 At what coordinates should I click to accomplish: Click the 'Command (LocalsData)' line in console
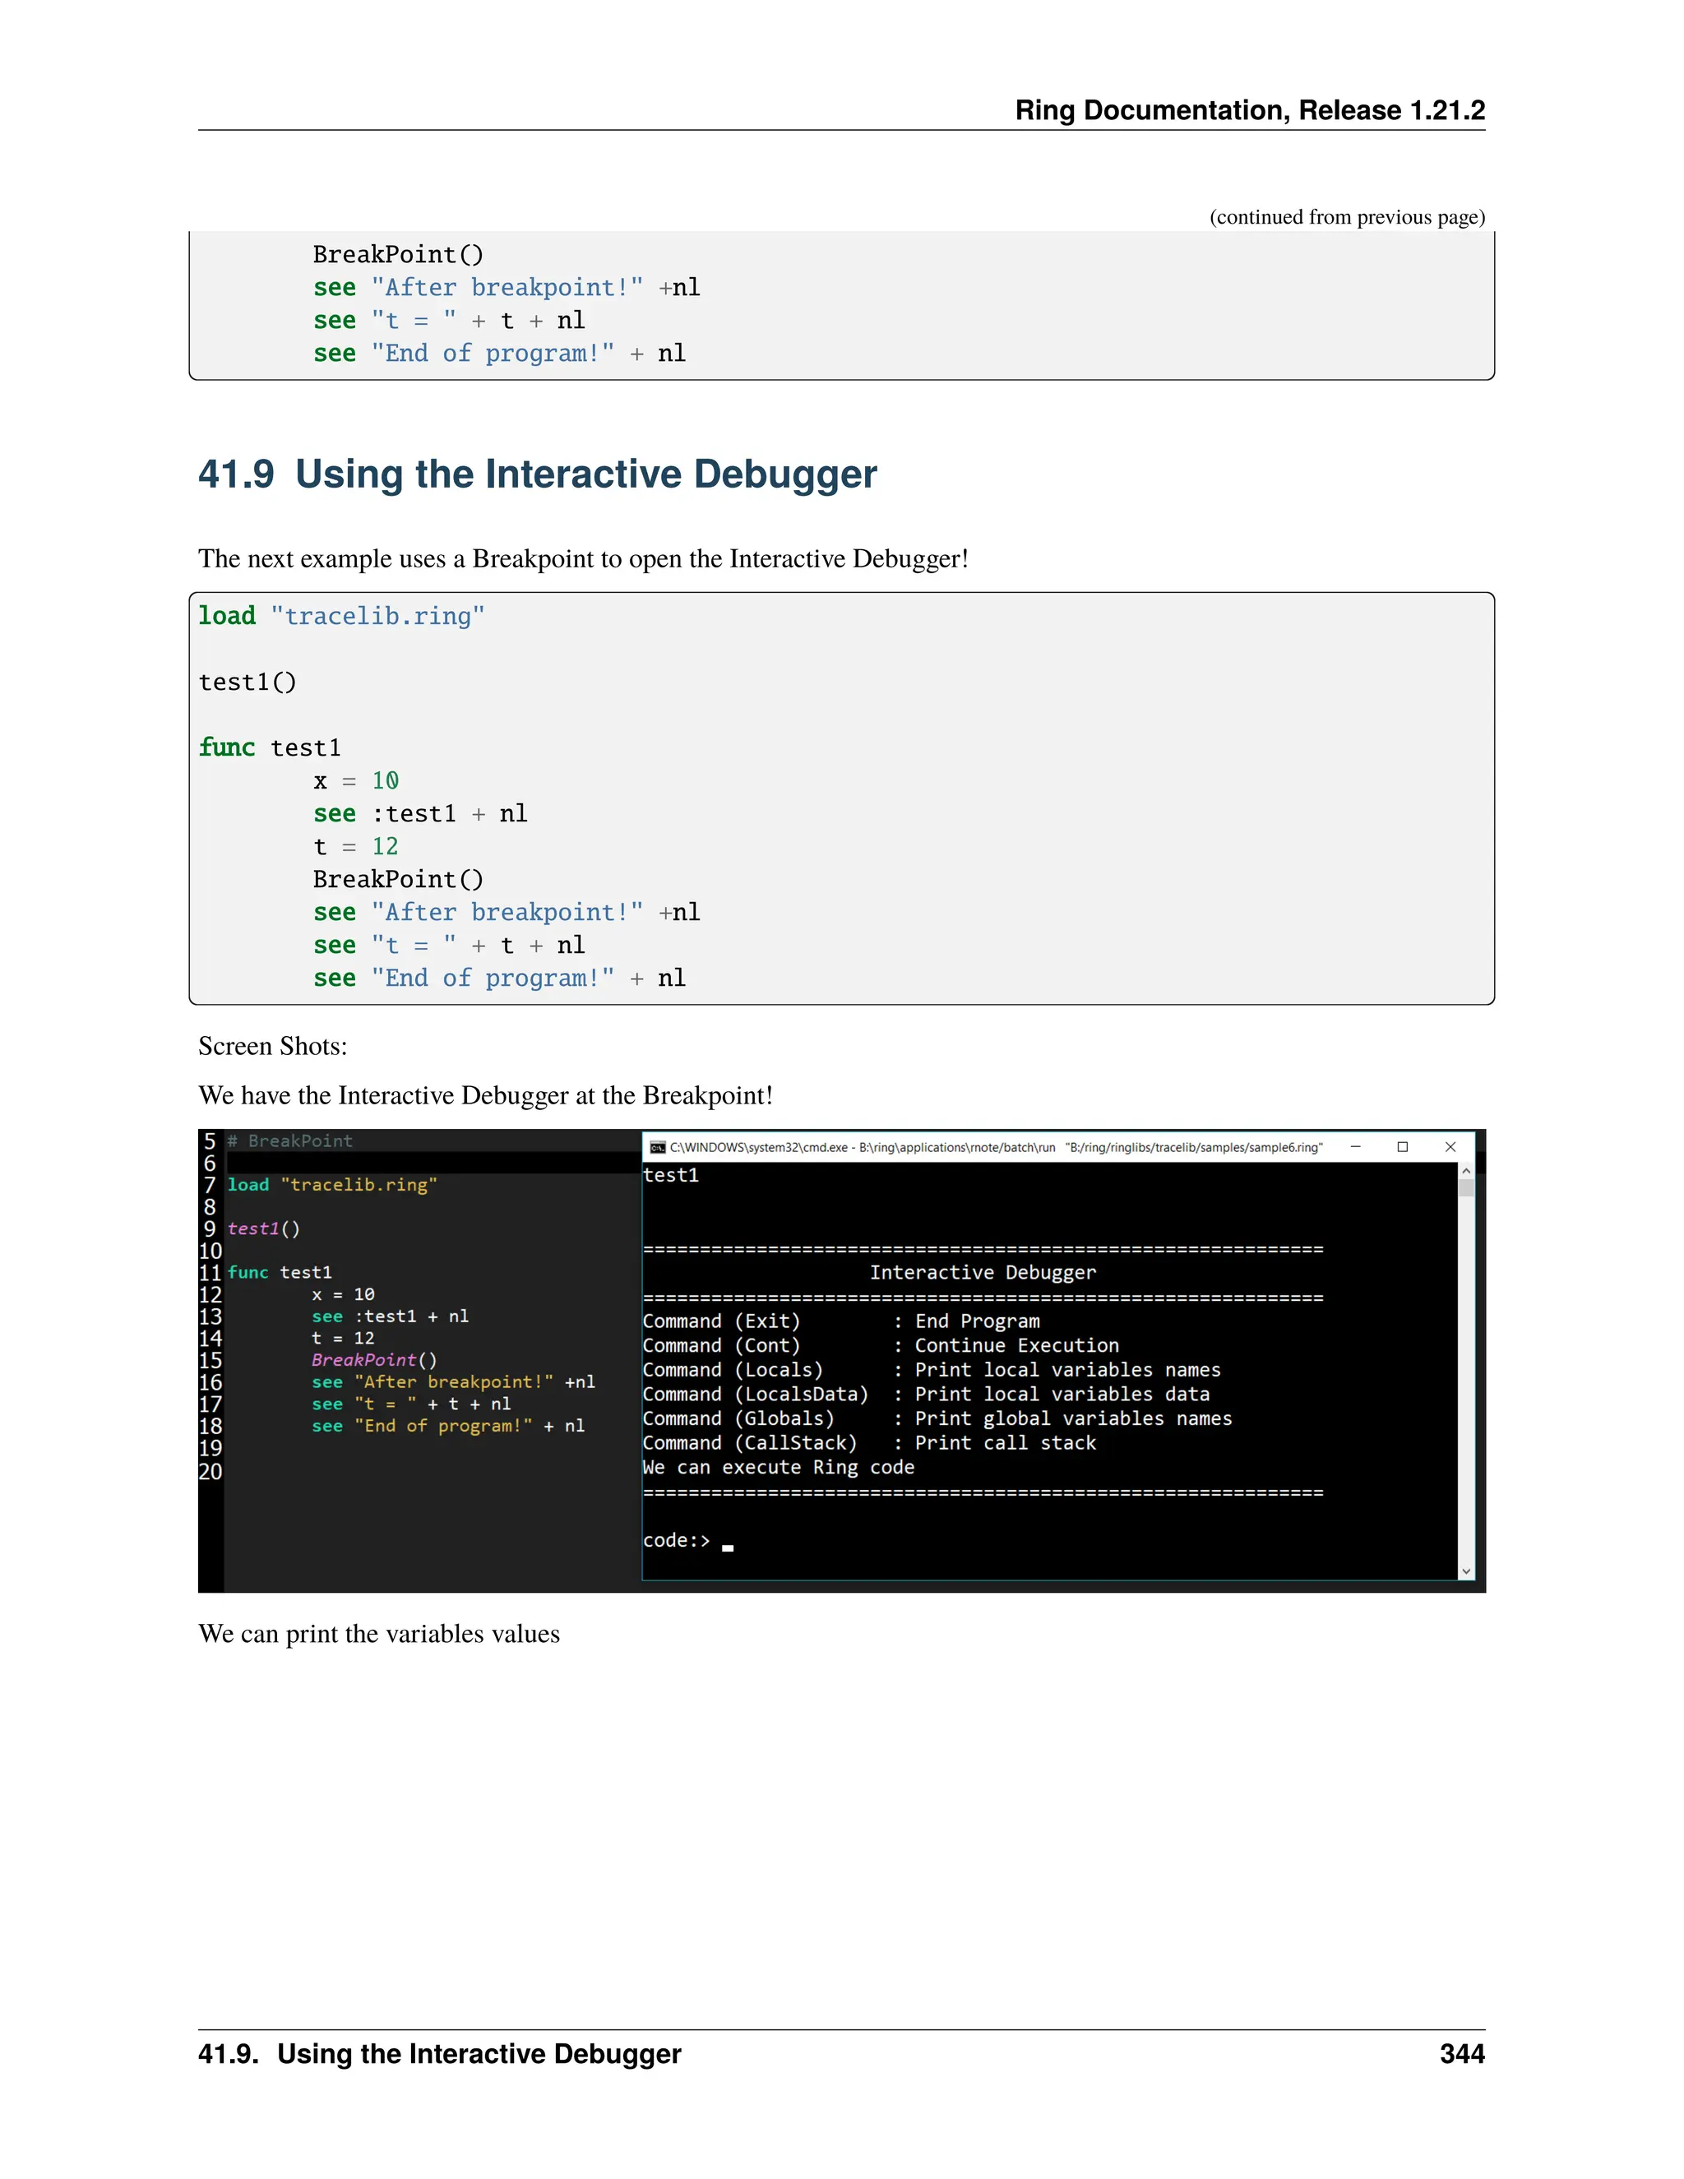pos(755,1395)
